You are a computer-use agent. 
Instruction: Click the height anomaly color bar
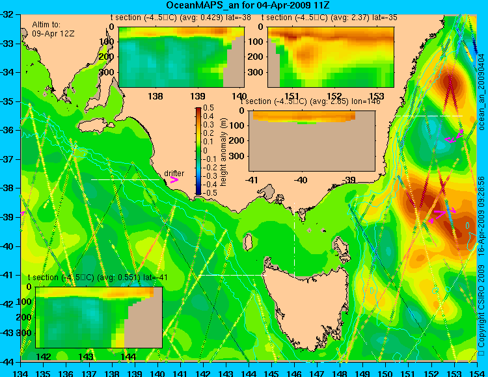click(198, 151)
